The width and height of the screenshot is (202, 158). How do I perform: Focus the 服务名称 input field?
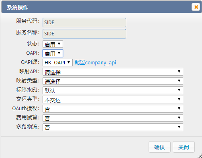click(x=84, y=34)
